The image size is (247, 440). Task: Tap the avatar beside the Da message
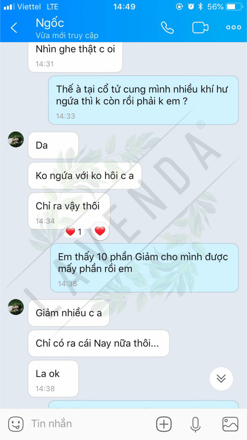pyautogui.click(x=16, y=139)
